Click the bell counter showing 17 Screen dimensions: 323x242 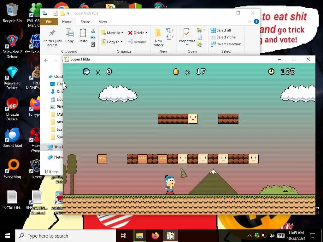[189, 72]
